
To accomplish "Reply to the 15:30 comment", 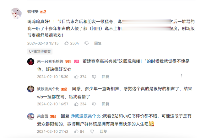I will pos(106,77).
